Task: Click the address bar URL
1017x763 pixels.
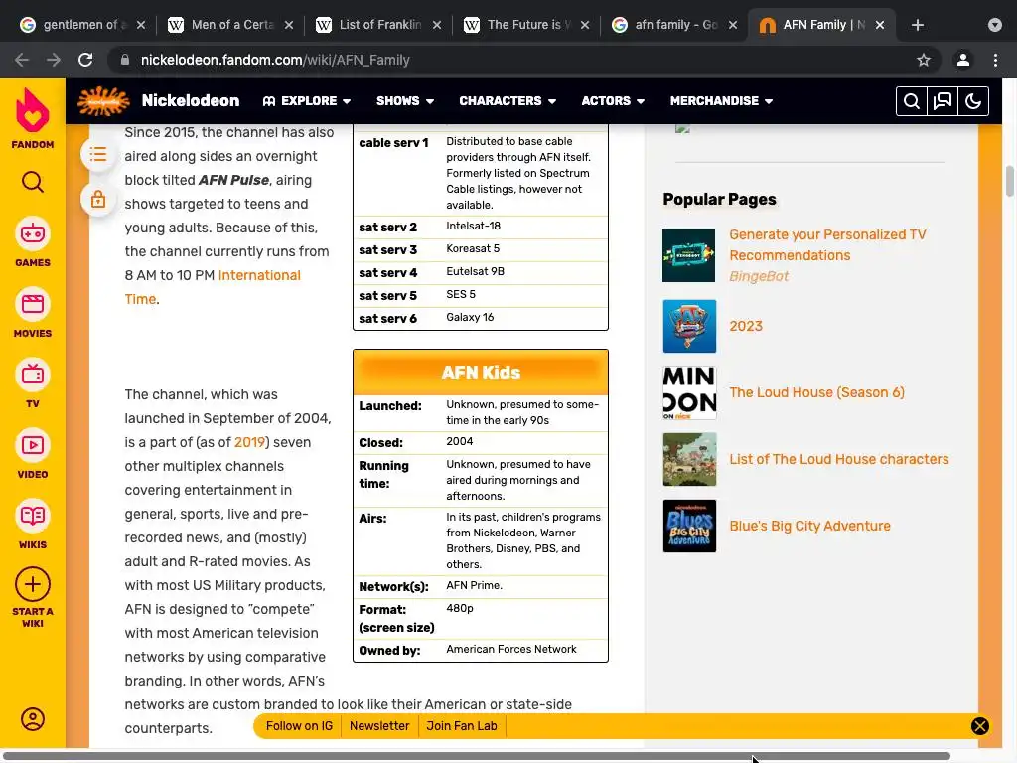Action: 276,60
